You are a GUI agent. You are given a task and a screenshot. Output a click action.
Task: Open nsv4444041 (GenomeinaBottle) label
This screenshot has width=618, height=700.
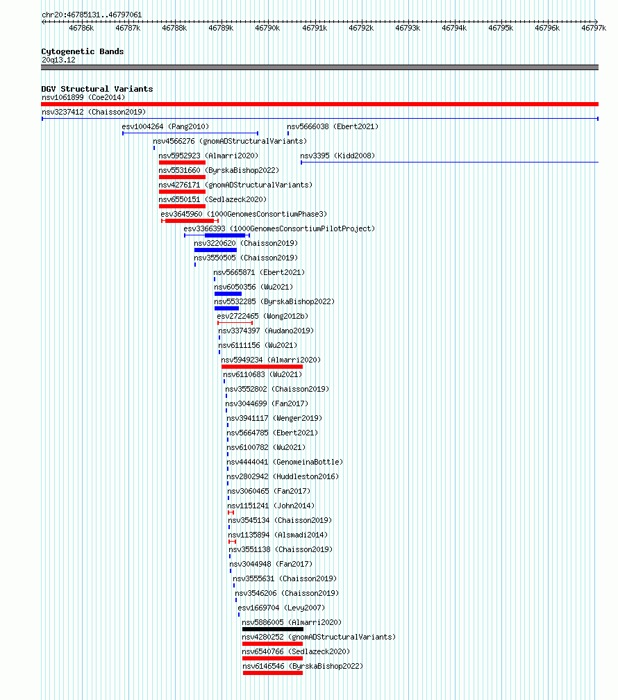(x=285, y=462)
